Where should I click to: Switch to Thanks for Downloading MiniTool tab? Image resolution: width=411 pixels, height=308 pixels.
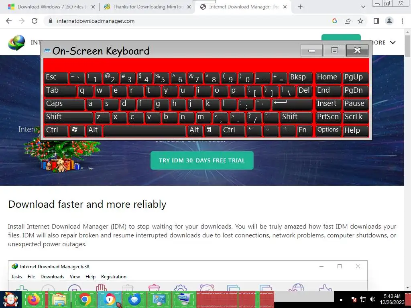point(147,7)
